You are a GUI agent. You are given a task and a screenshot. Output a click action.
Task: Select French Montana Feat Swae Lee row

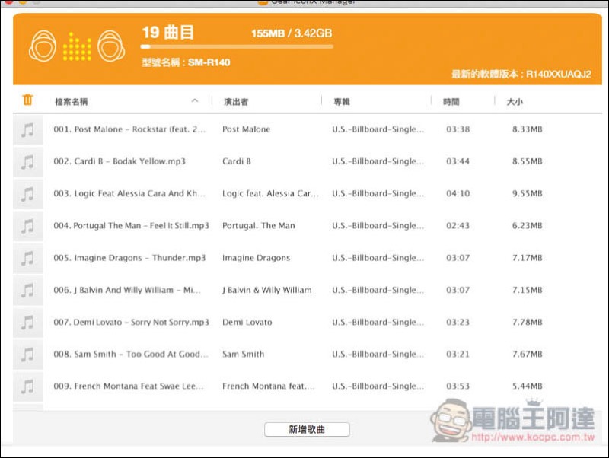304,386
